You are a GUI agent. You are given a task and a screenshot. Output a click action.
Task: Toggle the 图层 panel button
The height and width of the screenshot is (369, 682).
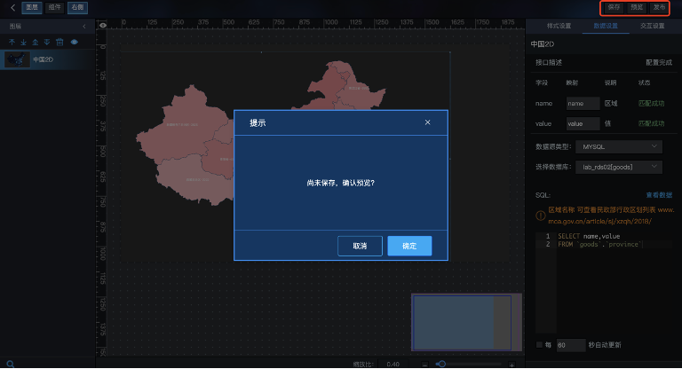coord(32,7)
